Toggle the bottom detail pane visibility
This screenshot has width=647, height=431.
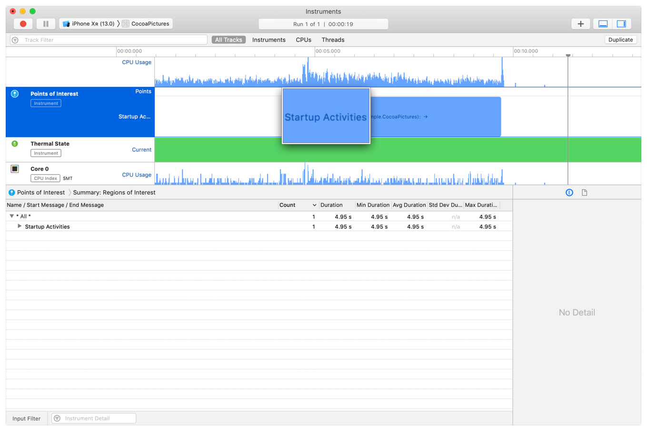[603, 24]
